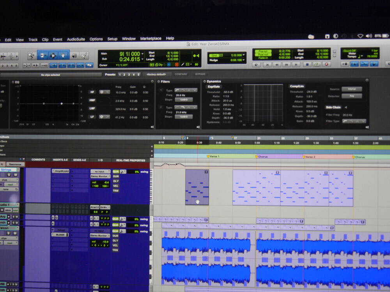Open the Nudge value dropdown

243,60
